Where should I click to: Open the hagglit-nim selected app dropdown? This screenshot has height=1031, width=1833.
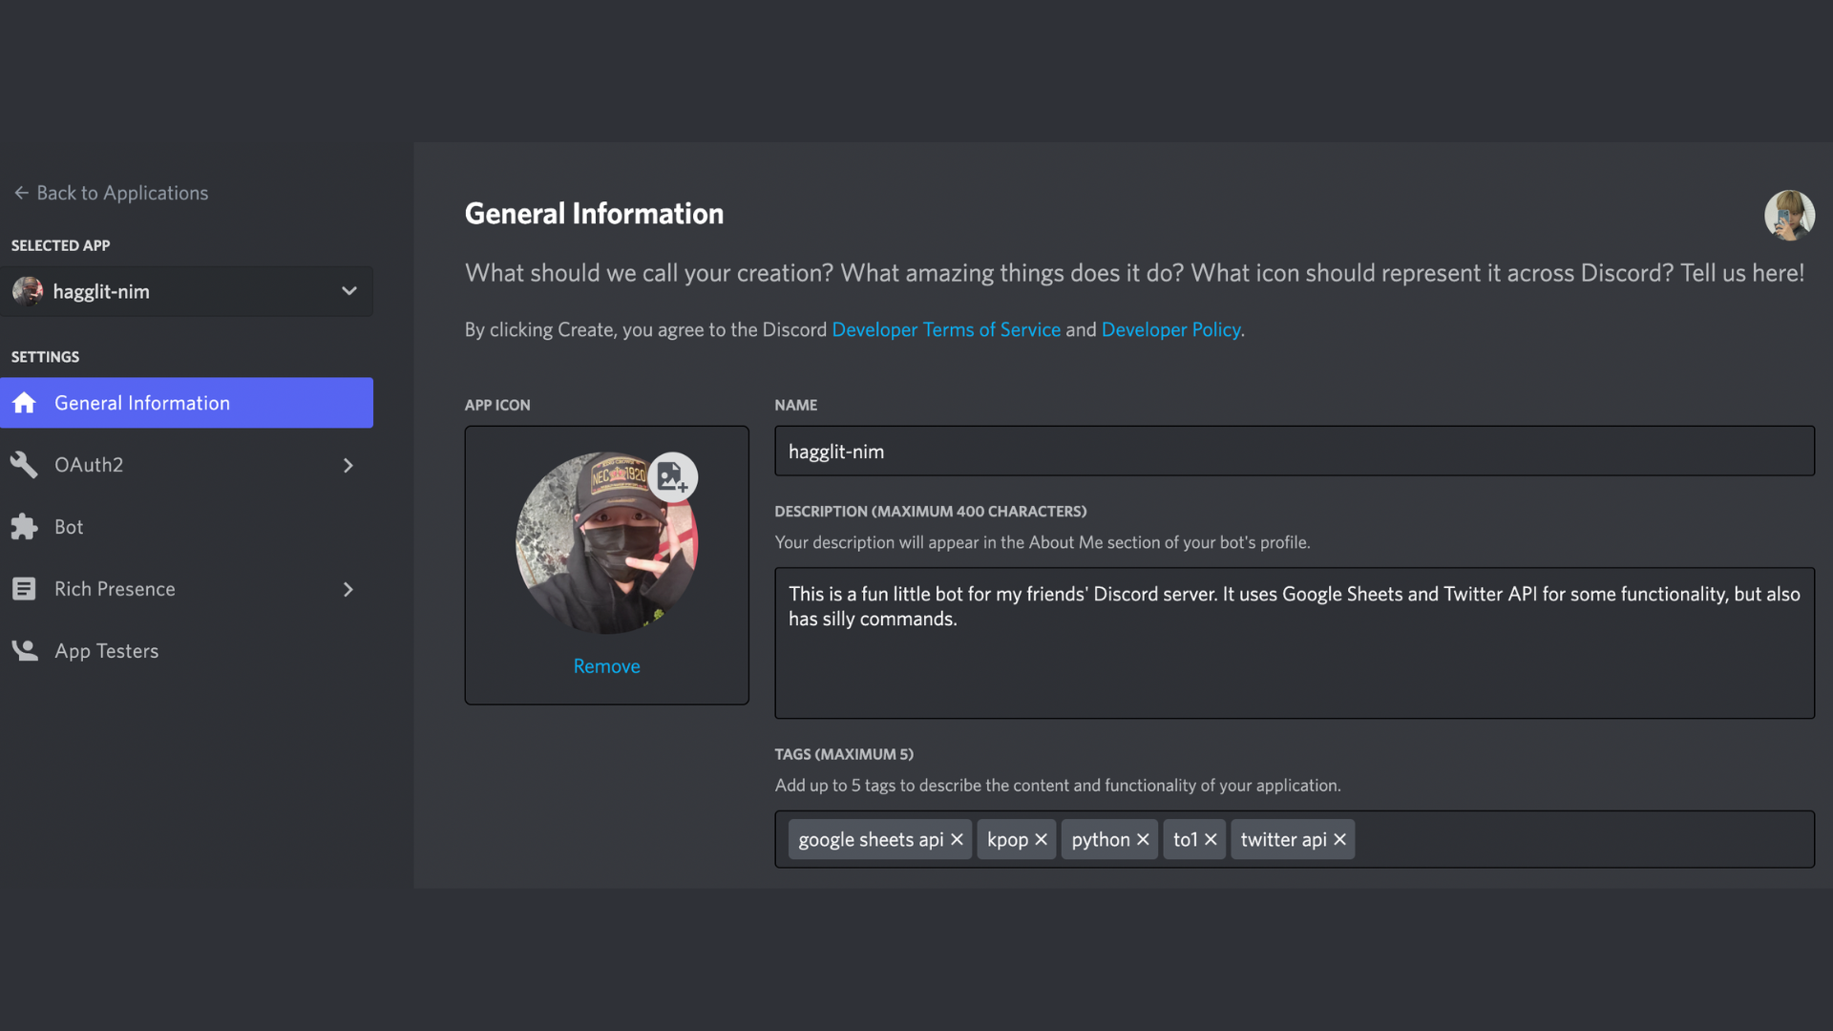click(187, 291)
